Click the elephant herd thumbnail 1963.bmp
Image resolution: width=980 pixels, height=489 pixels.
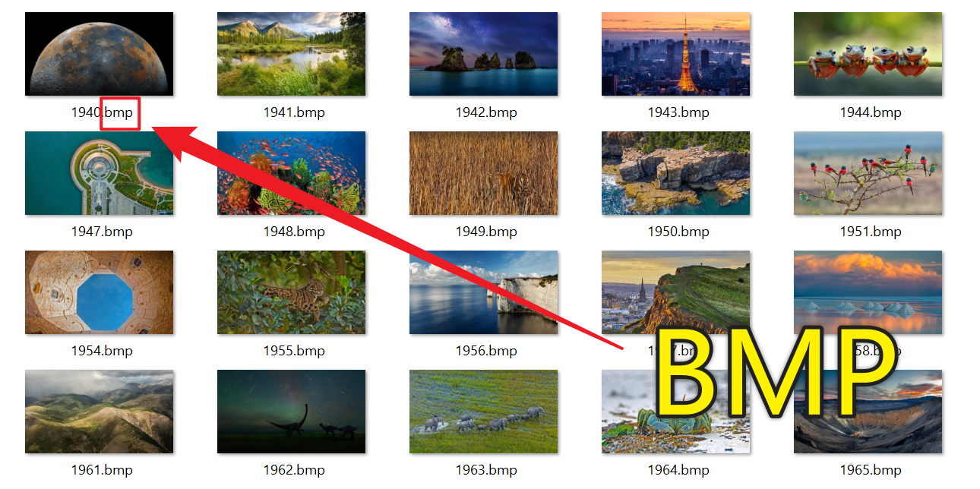pyautogui.click(x=483, y=412)
